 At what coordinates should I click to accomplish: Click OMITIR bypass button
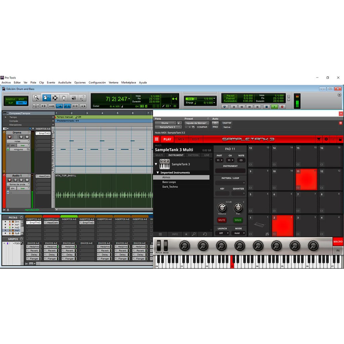tap(227, 123)
